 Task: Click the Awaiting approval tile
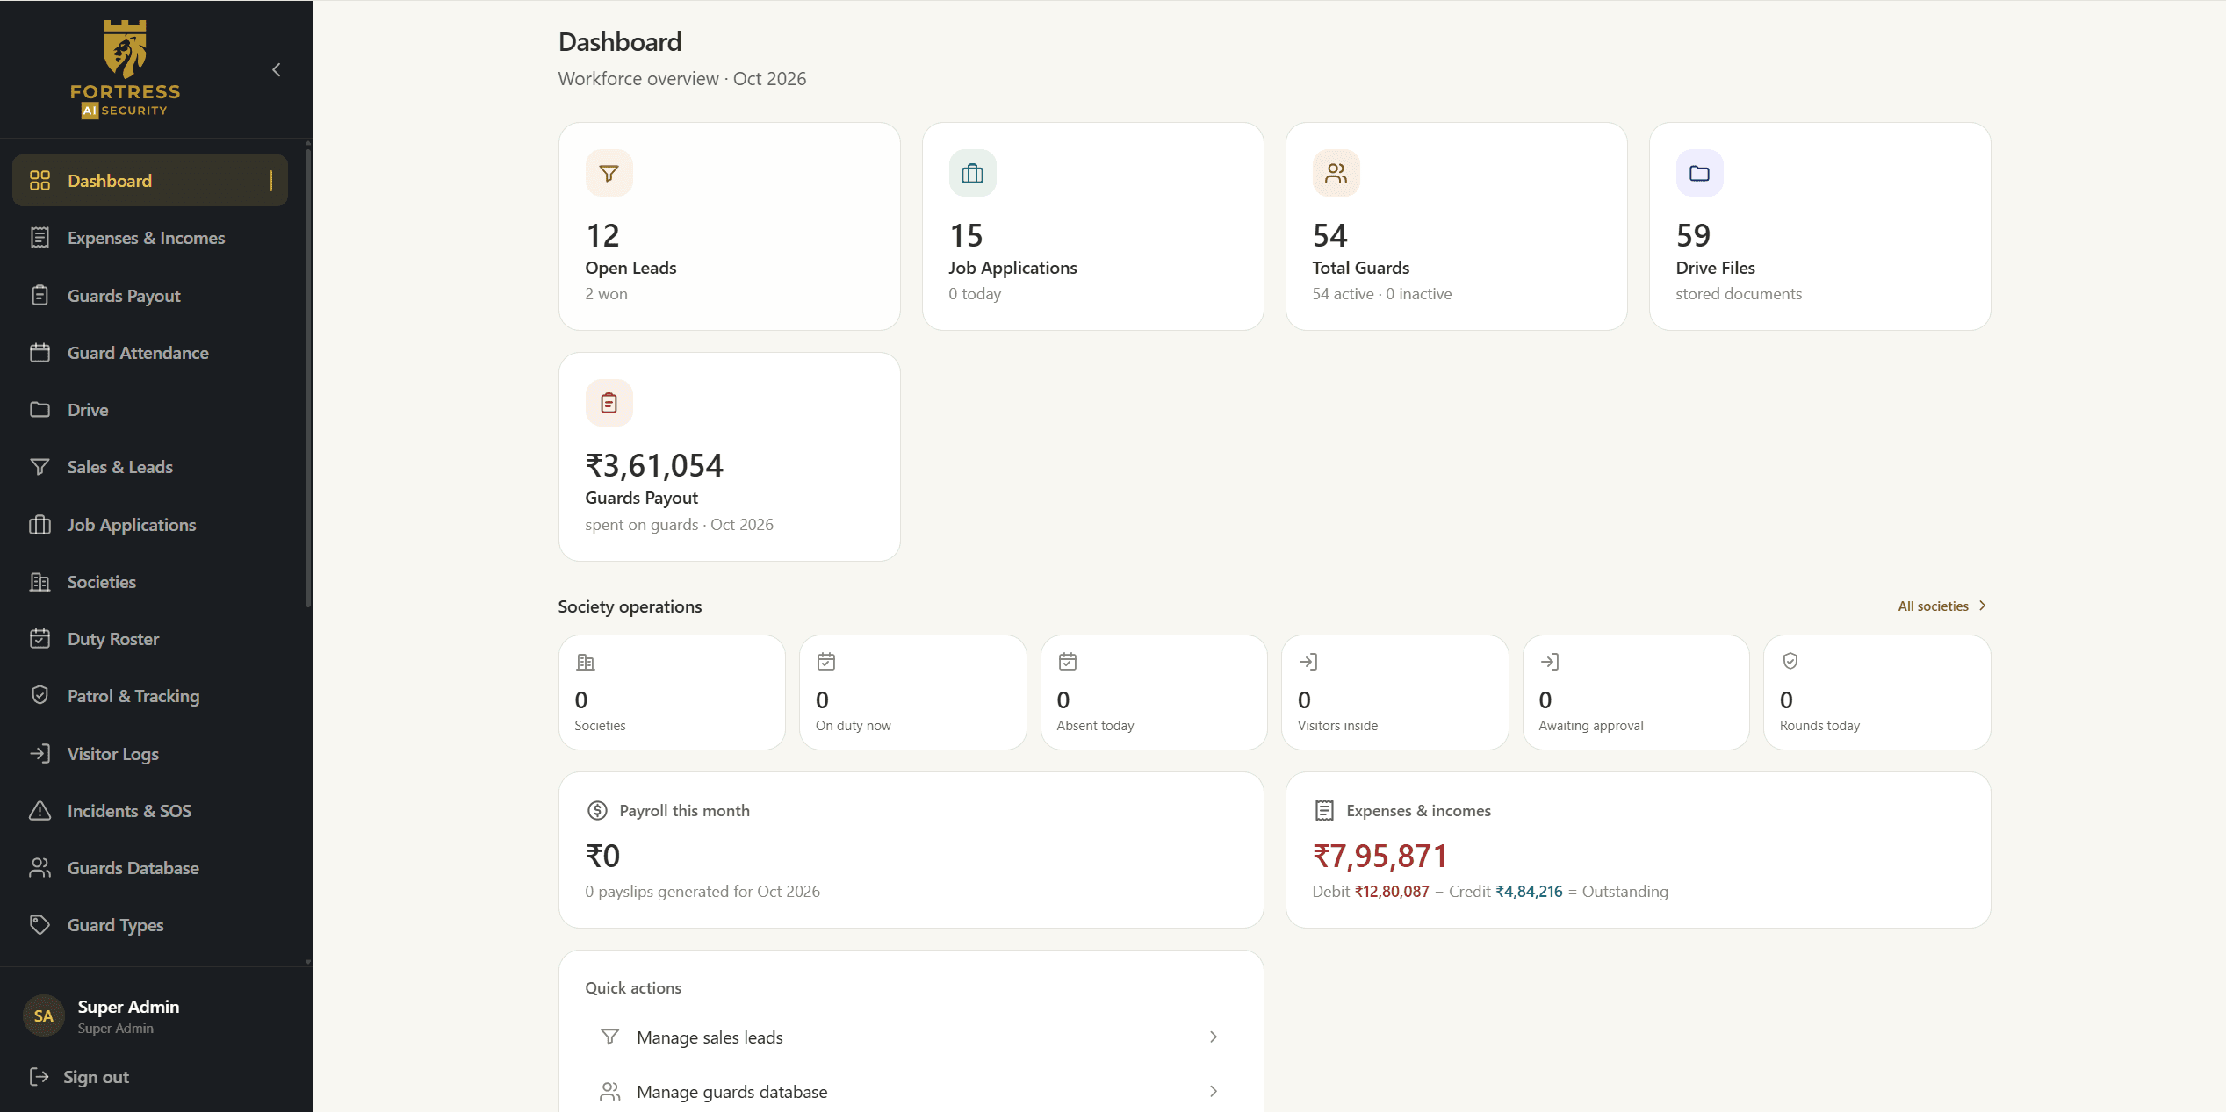click(x=1636, y=692)
